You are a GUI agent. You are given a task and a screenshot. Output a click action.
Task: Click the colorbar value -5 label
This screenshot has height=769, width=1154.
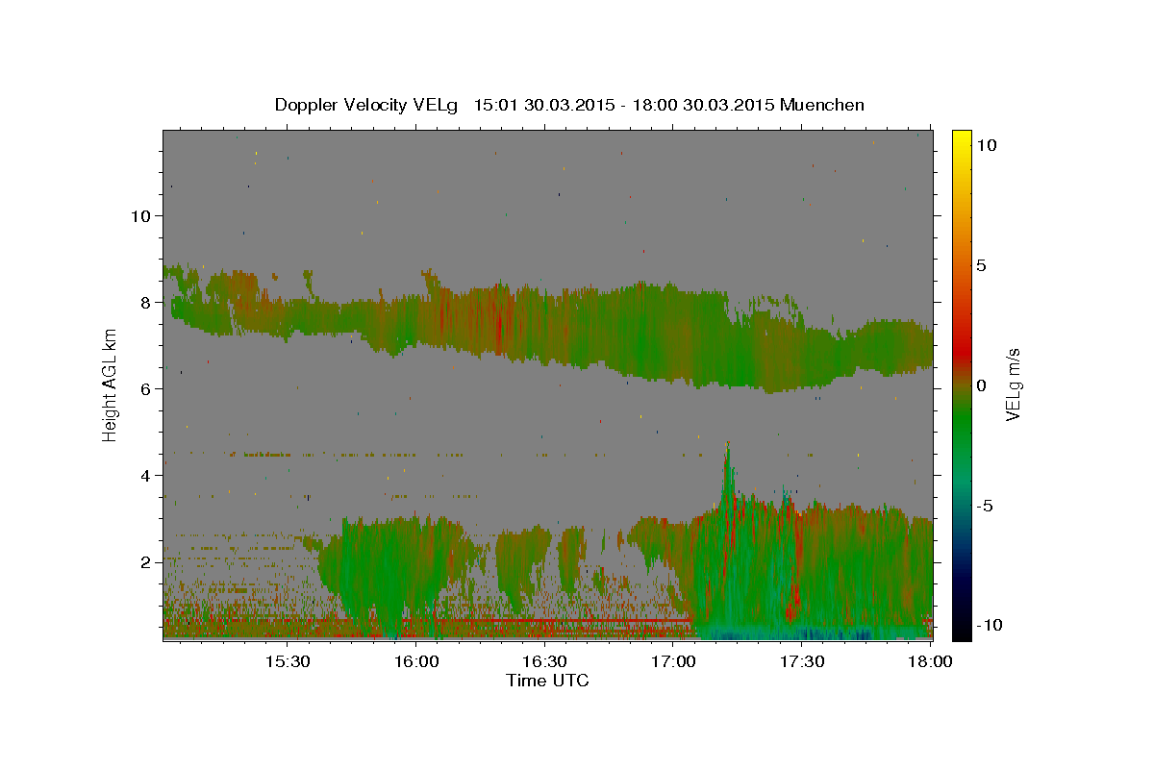pos(985,506)
